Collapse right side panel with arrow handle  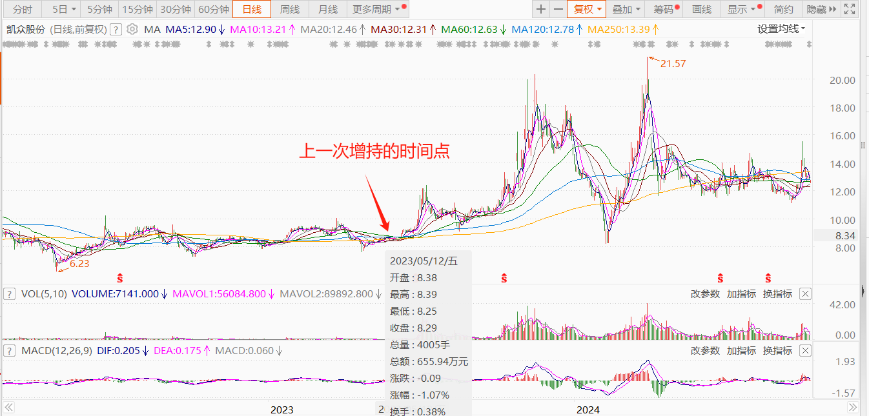(863, 291)
